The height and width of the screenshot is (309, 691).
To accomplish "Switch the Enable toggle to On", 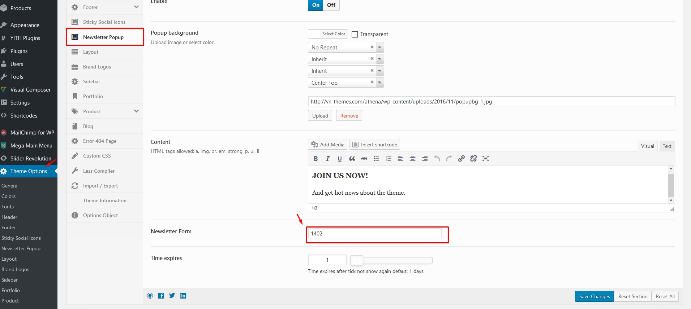I will pyautogui.click(x=316, y=5).
